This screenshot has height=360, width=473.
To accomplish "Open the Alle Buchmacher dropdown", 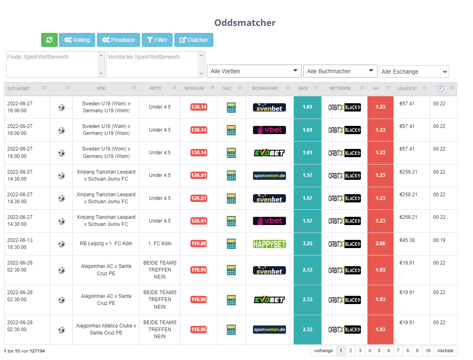I will pyautogui.click(x=340, y=71).
